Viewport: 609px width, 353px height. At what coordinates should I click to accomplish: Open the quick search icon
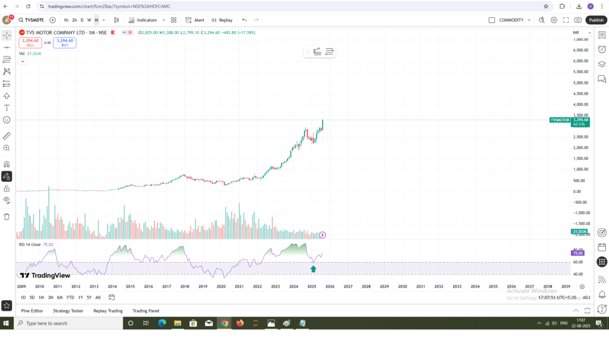[x=541, y=20]
